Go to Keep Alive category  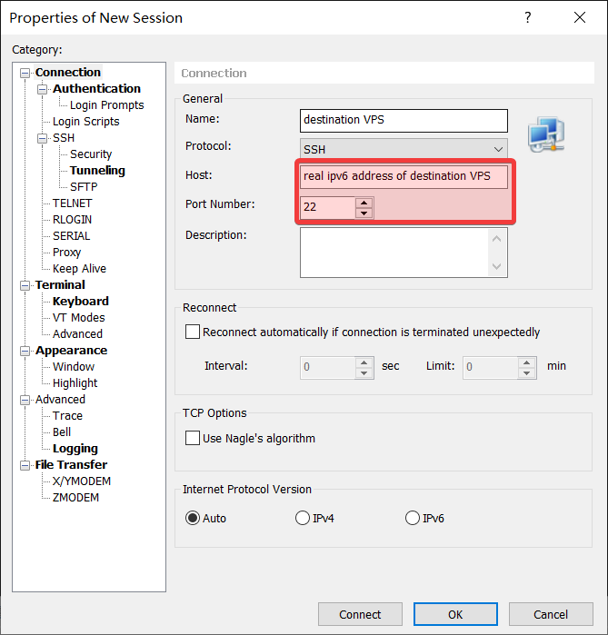[x=79, y=269]
